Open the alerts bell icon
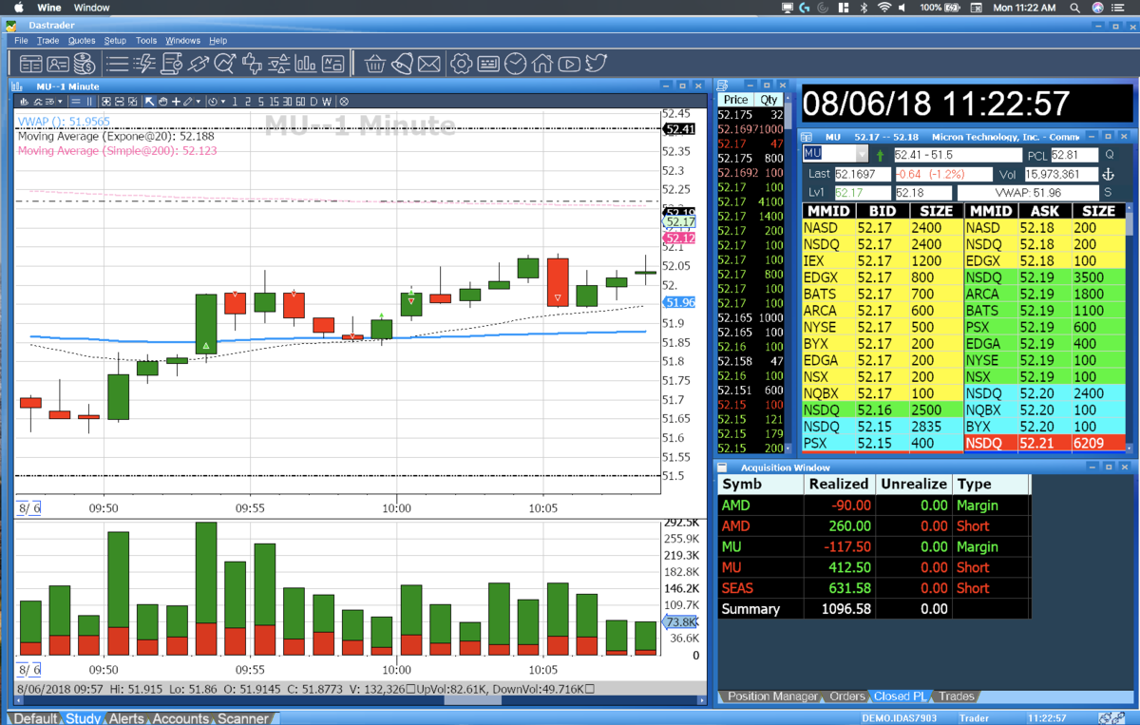Image resolution: width=1140 pixels, height=725 pixels. (402, 64)
